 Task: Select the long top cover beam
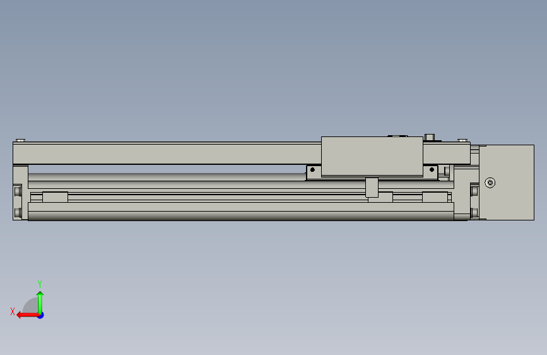(167, 153)
